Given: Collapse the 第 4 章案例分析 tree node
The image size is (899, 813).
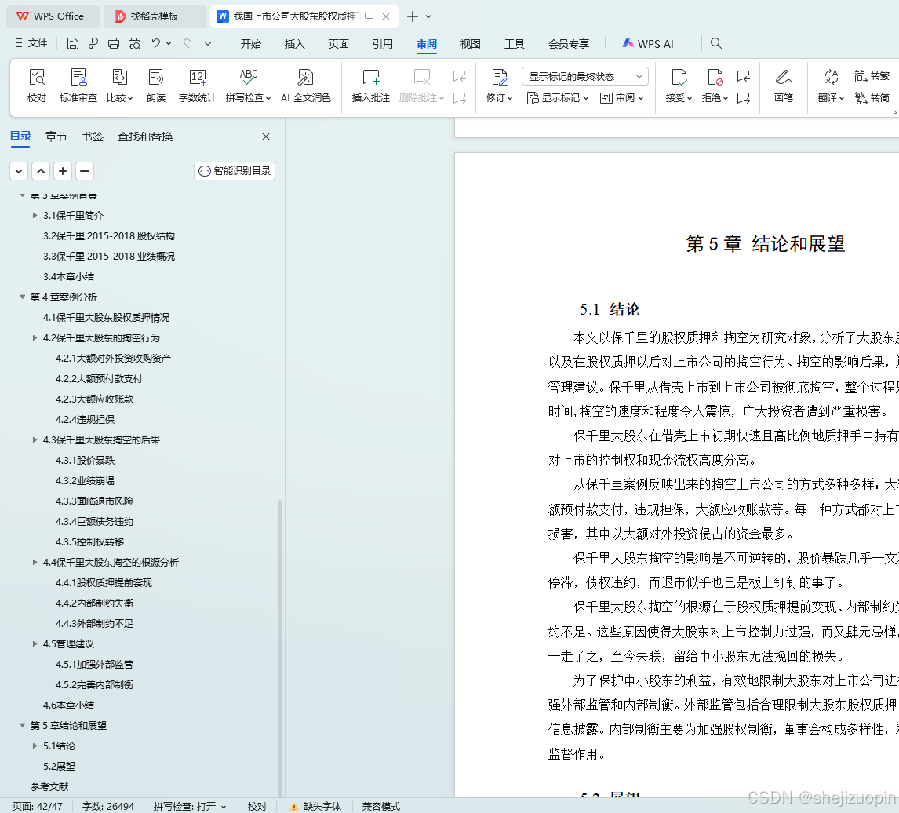Looking at the screenshot, I should 23,297.
